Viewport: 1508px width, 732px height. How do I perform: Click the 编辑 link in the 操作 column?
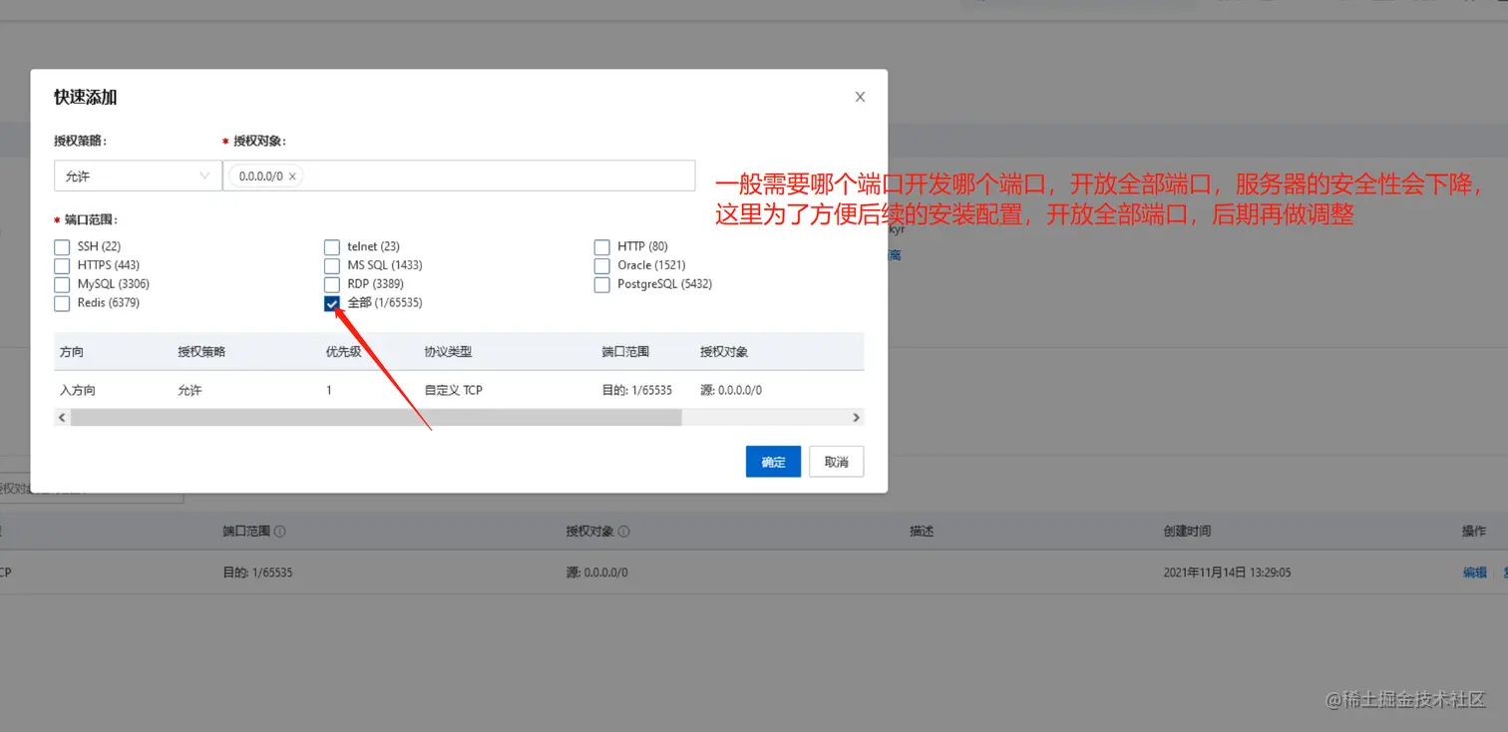1473,571
